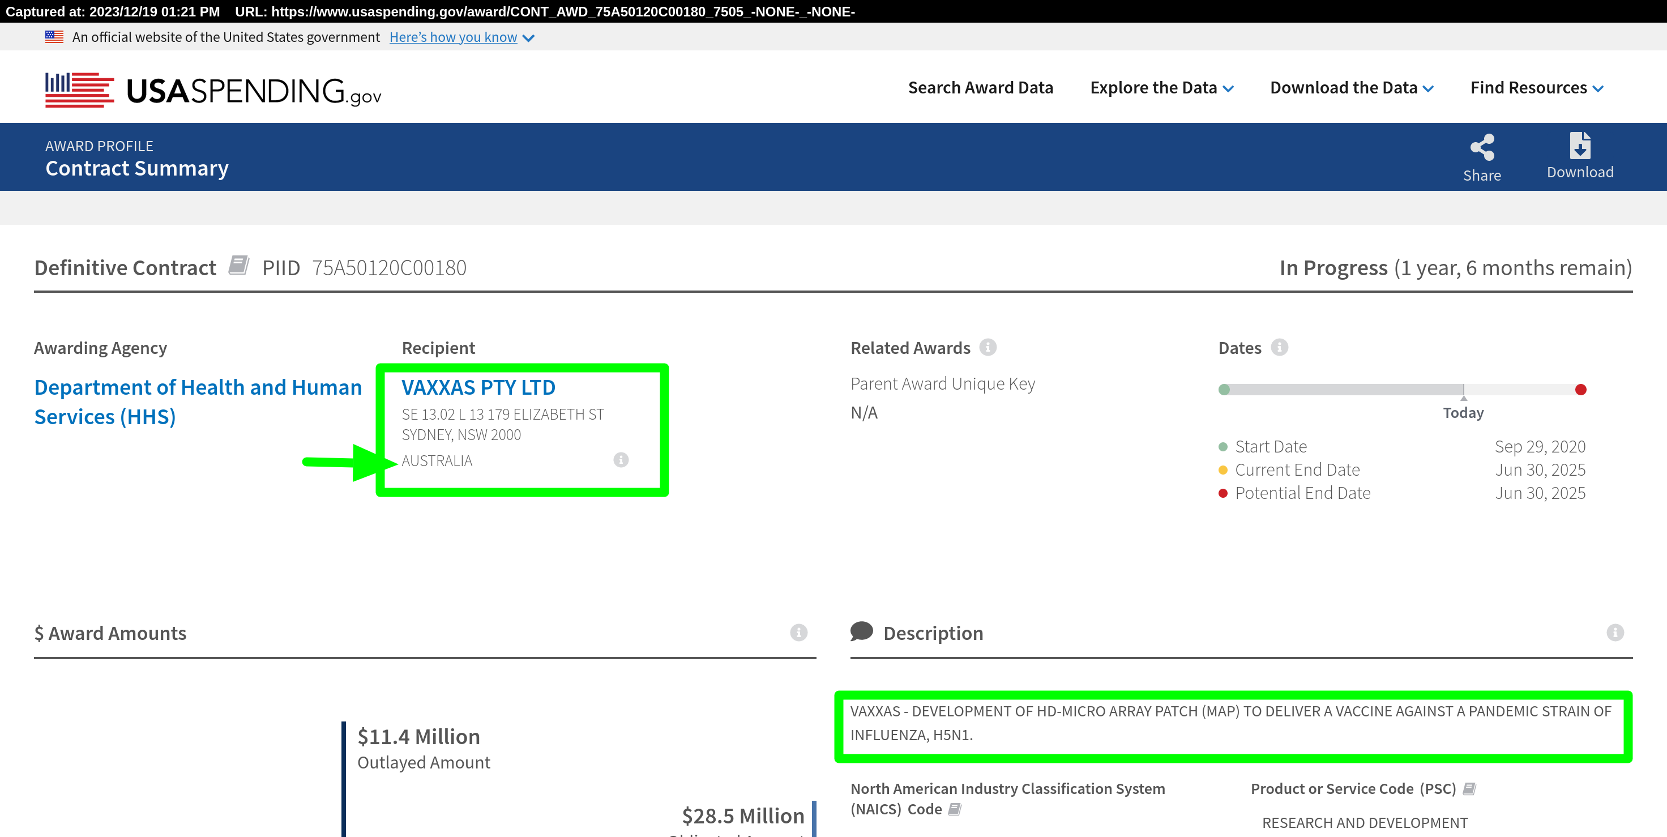Click info icon for Description section
1667x837 pixels.
tap(1615, 633)
